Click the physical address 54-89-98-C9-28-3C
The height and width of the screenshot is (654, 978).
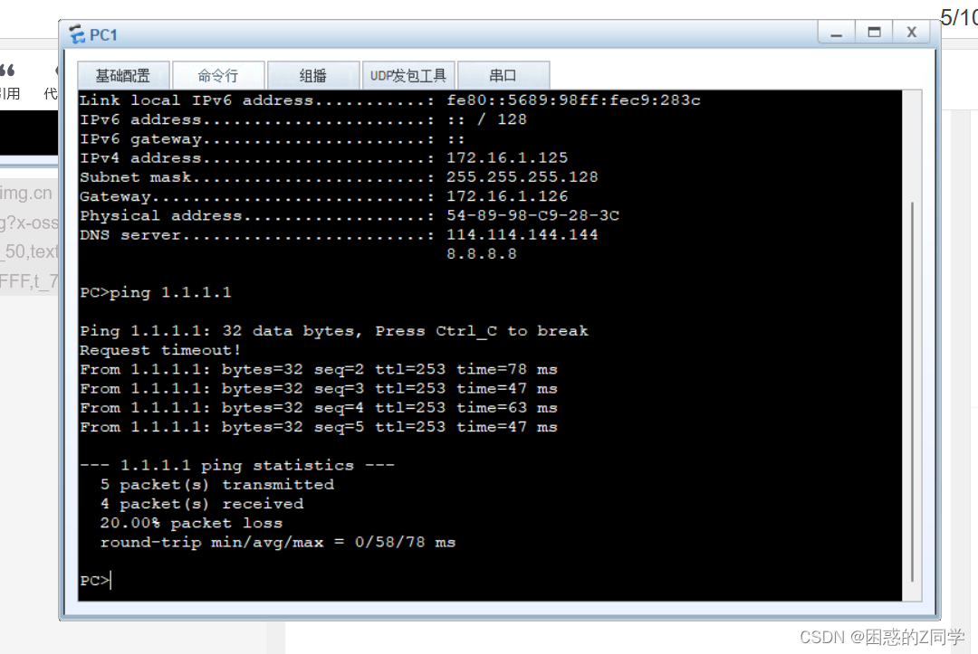[x=532, y=215]
